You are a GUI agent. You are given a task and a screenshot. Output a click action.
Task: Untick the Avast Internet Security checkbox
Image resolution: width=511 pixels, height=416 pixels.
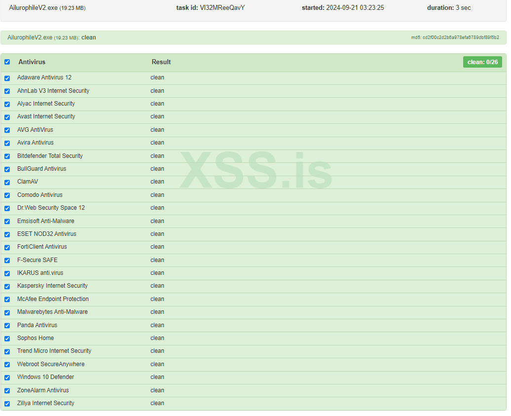(x=7, y=117)
